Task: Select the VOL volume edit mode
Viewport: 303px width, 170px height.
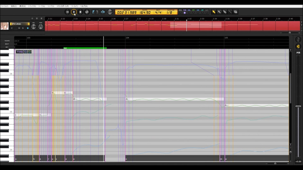Action: coord(189,13)
